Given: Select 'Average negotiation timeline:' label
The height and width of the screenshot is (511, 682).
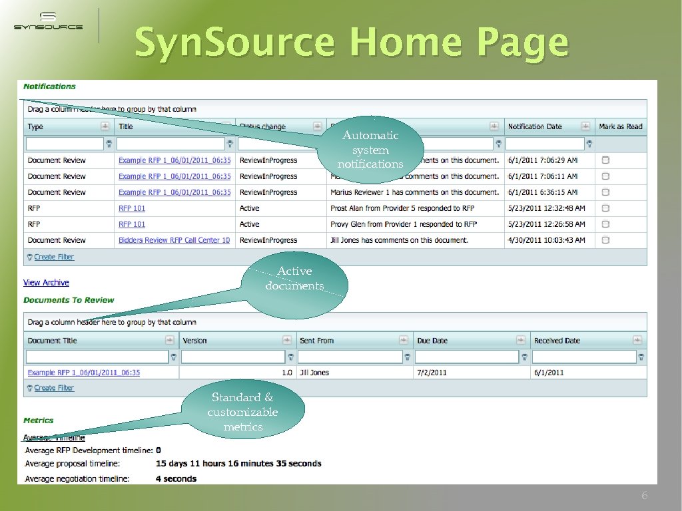Looking at the screenshot, I should click(77, 478).
